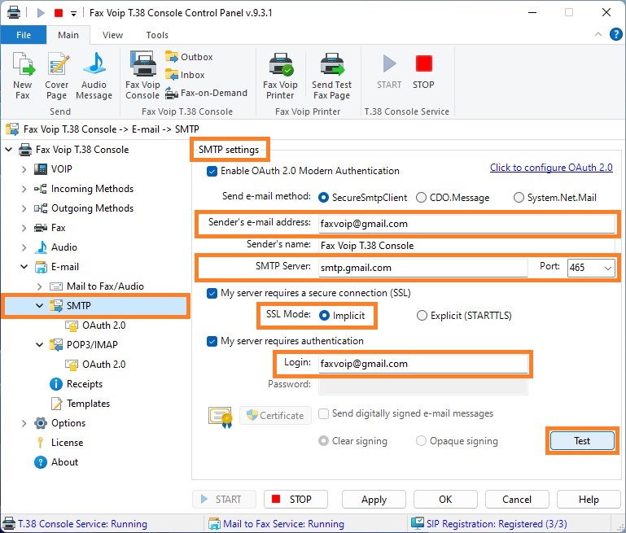Open the File menu
The image size is (626, 533).
[24, 35]
